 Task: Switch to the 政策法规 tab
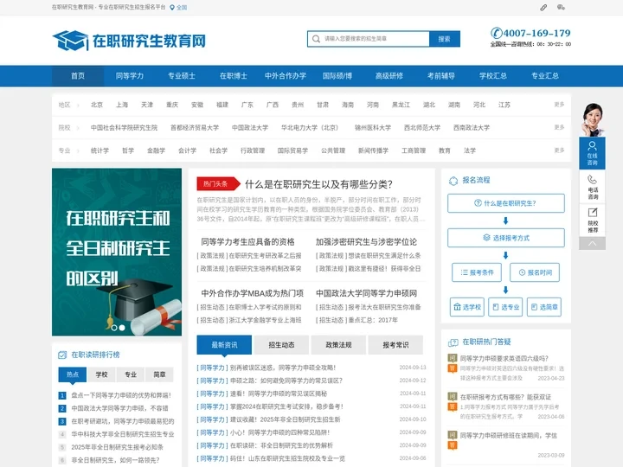click(x=338, y=345)
